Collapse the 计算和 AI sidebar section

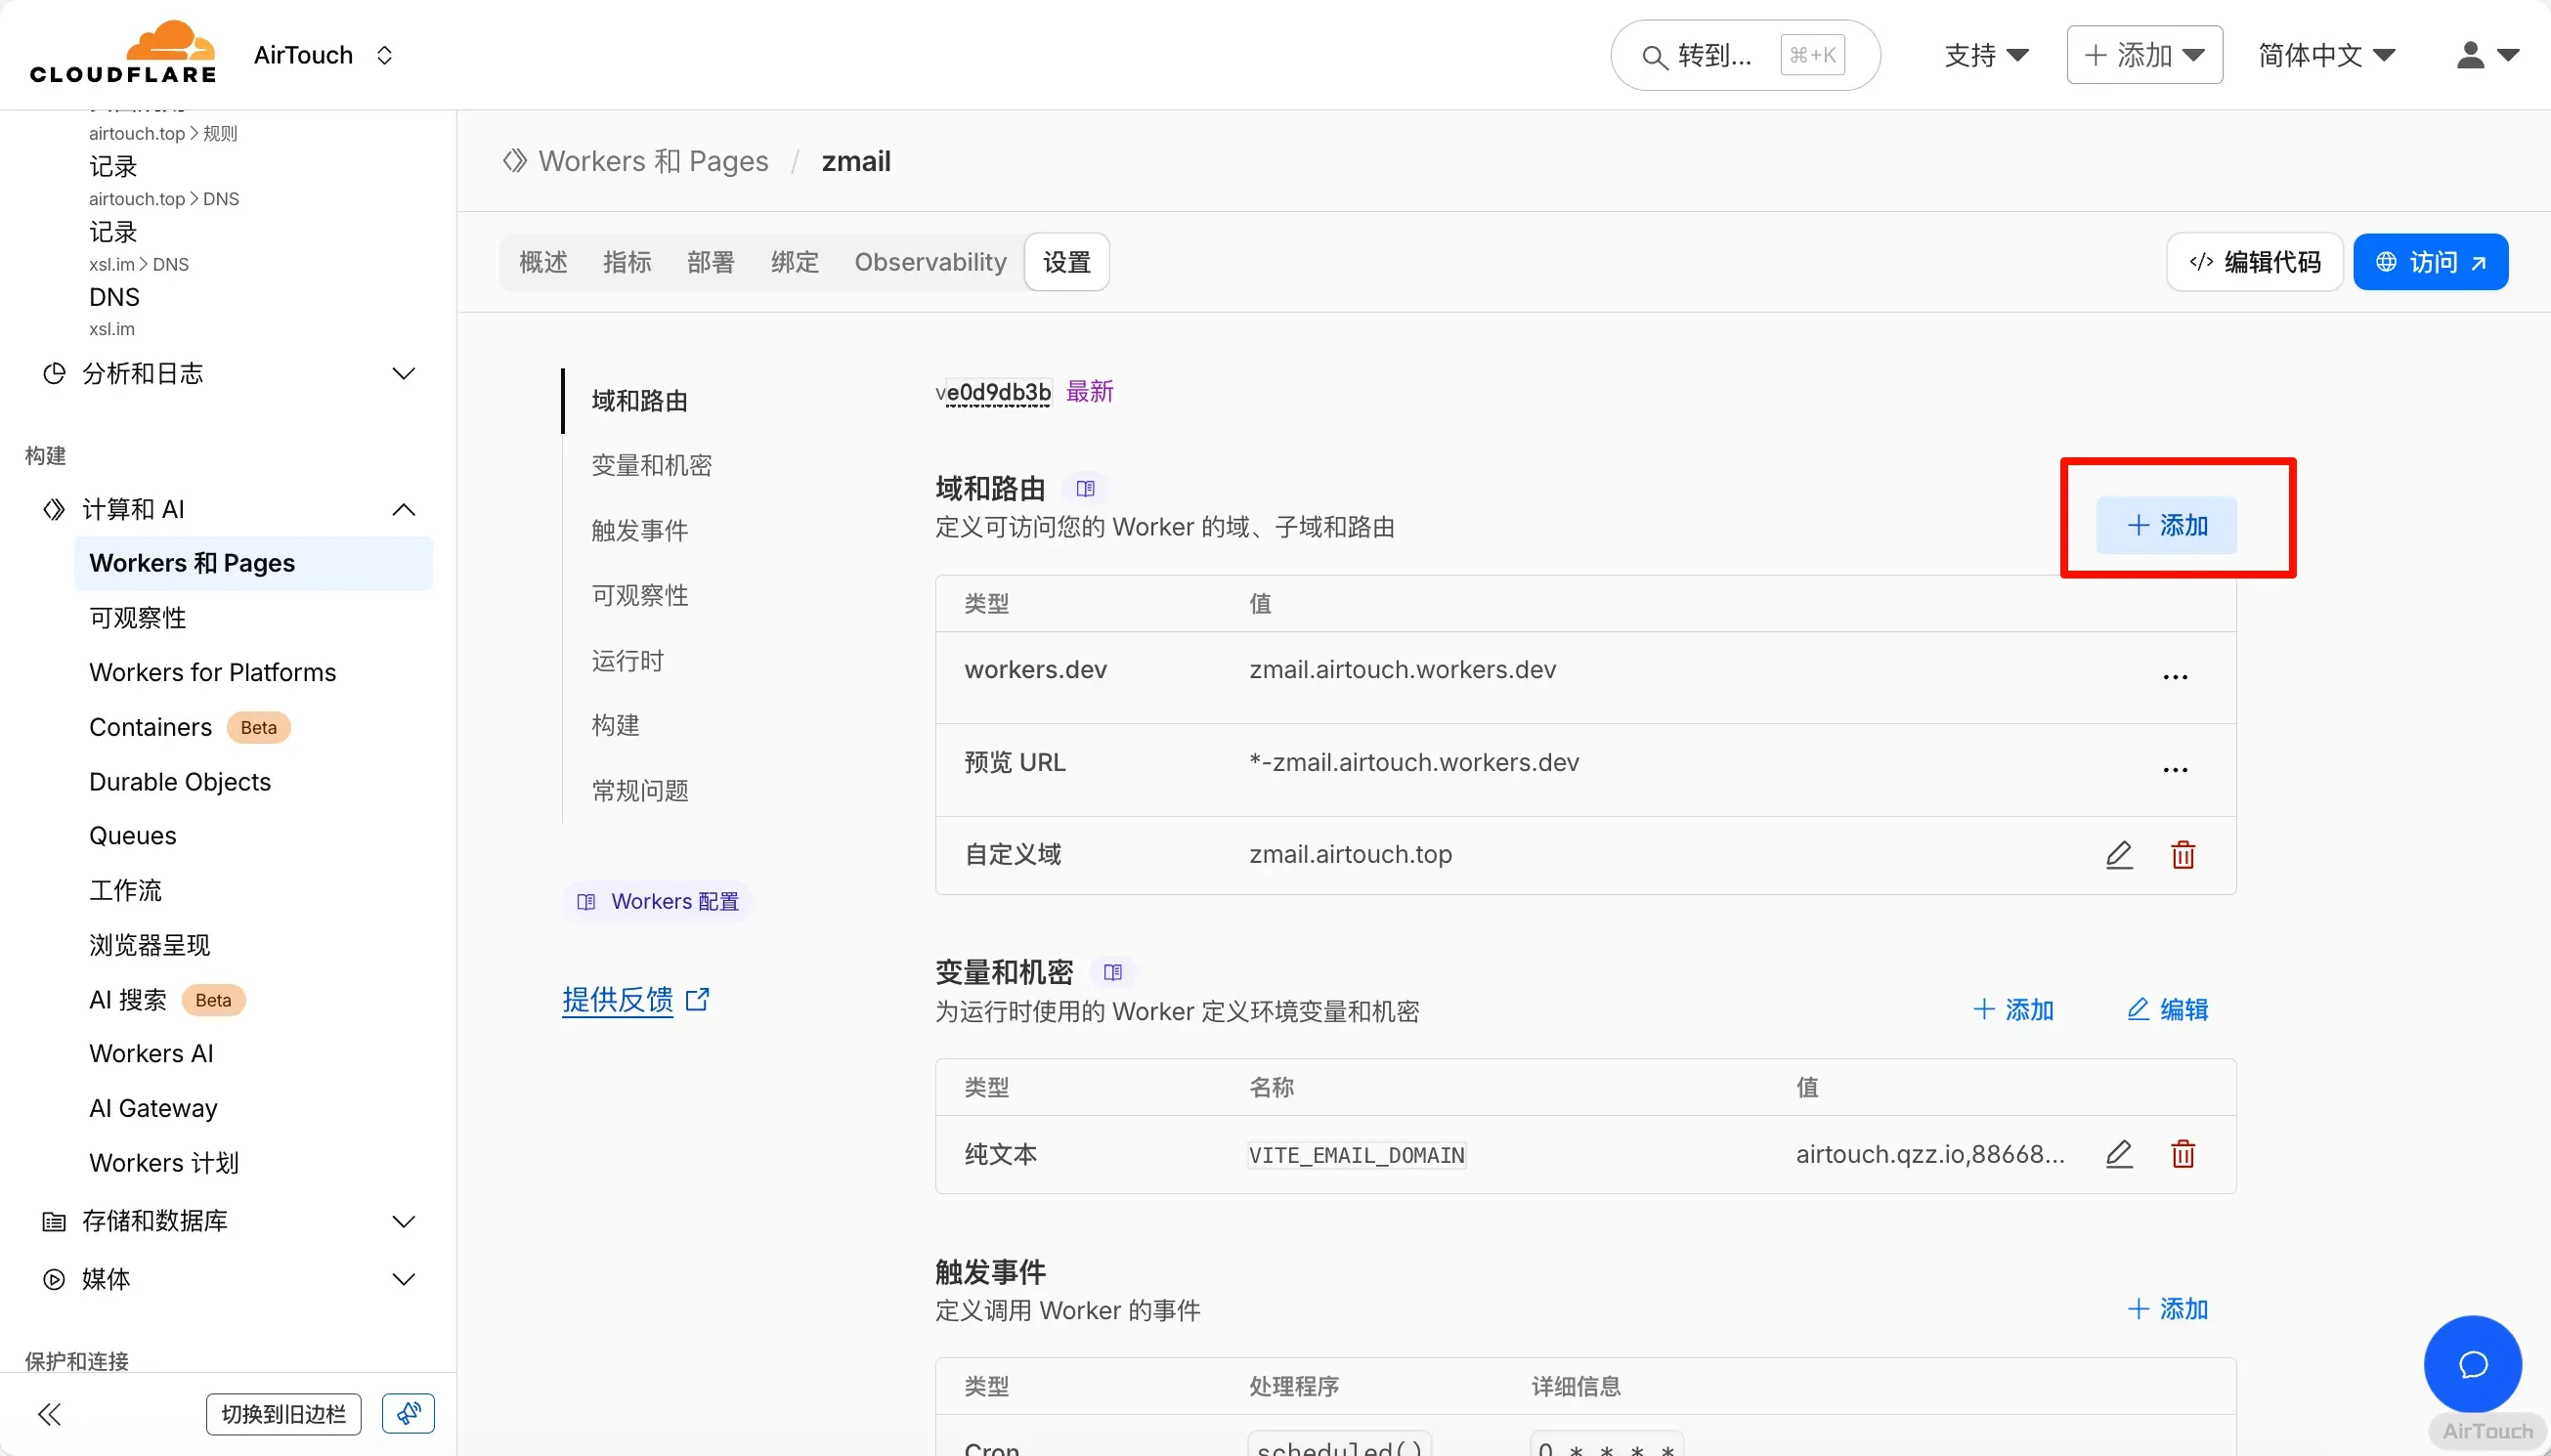click(x=403, y=510)
